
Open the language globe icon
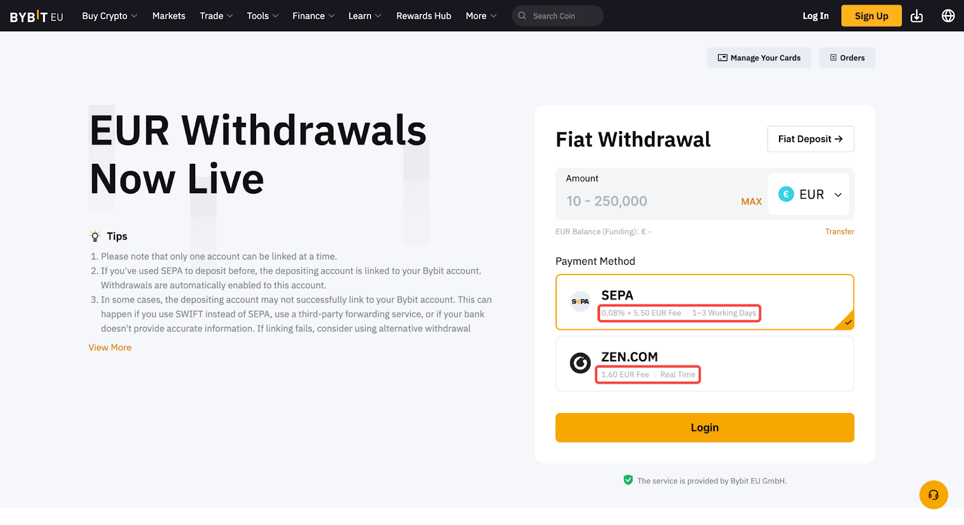(948, 16)
